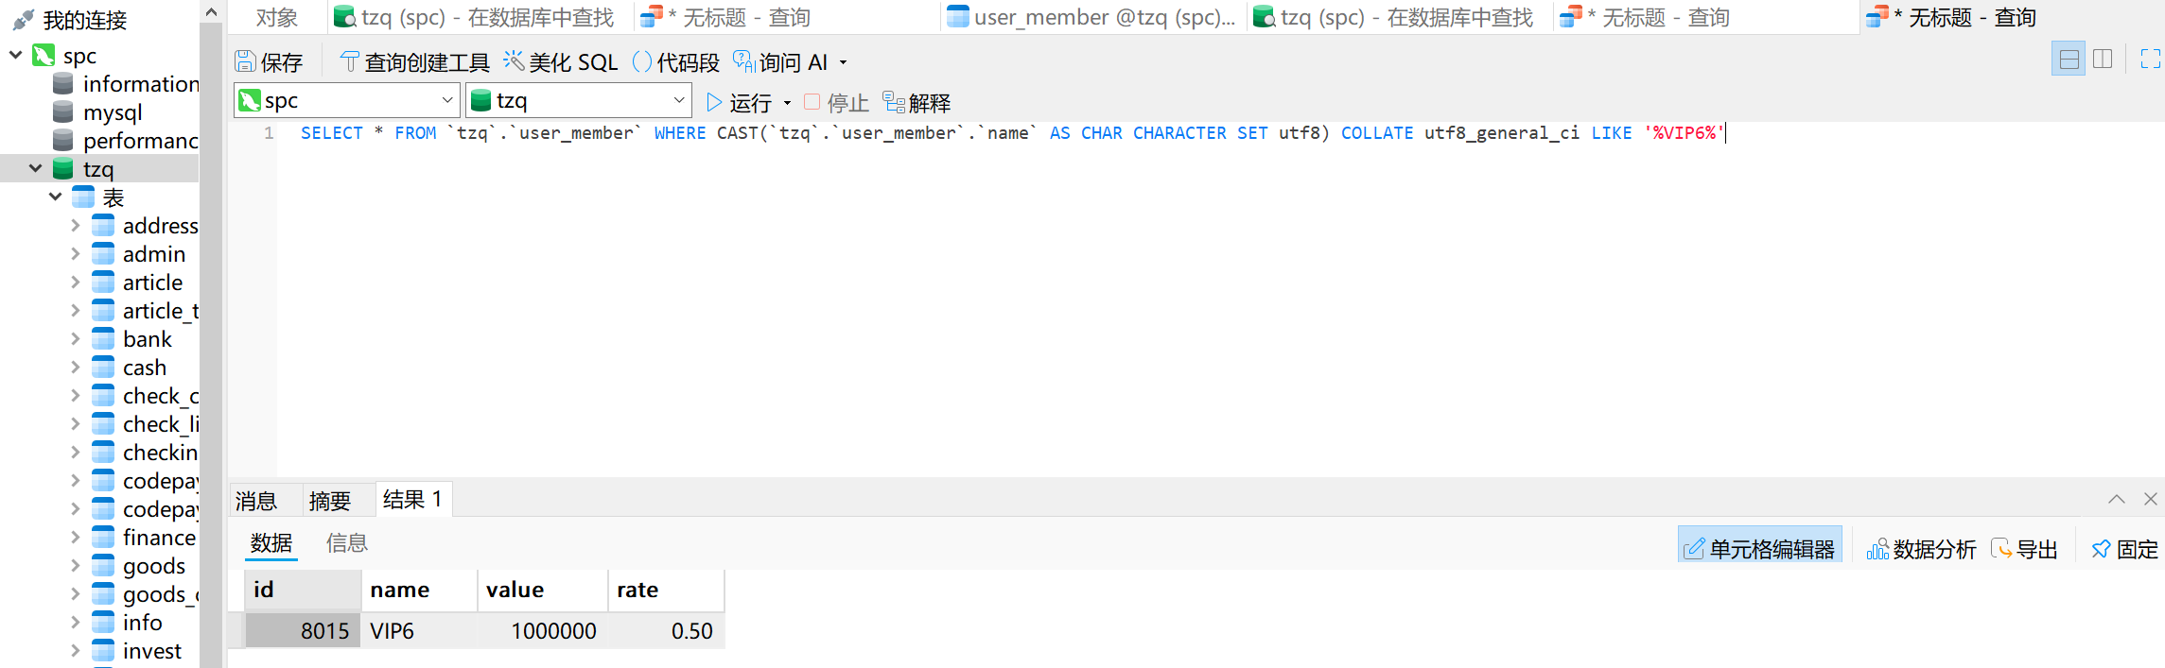Screen dimensions: 2165x668
Task: Switch to the 消息 (Messages) tab
Action: tap(256, 501)
